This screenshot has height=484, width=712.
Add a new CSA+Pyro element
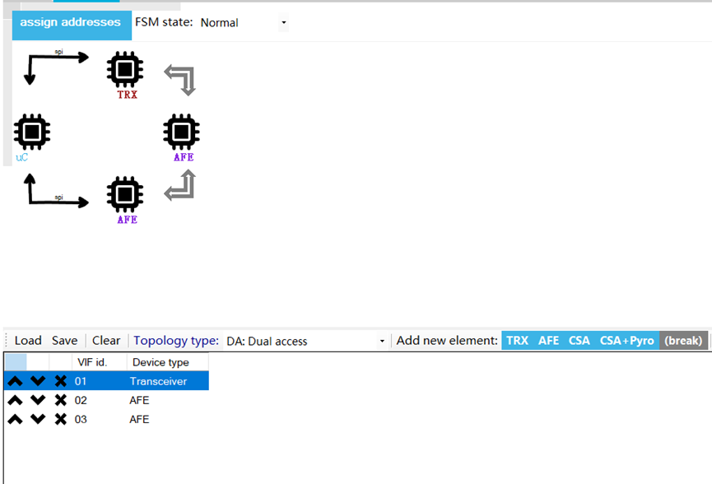pyautogui.click(x=626, y=341)
